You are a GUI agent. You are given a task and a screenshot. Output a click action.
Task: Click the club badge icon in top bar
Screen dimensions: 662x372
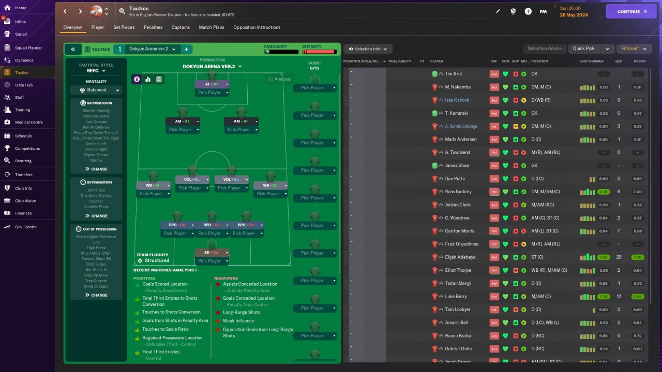pos(96,11)
